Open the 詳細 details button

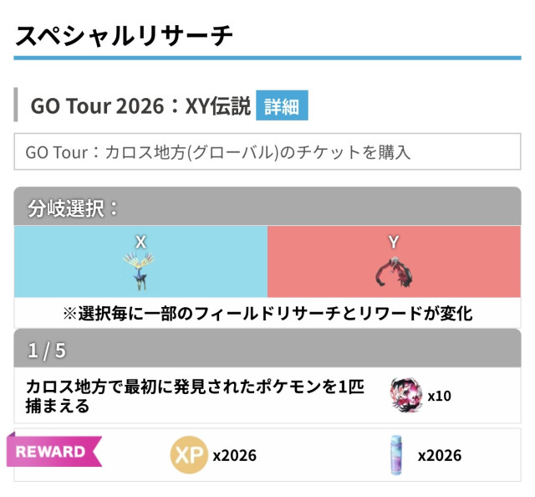coord(282,106)
